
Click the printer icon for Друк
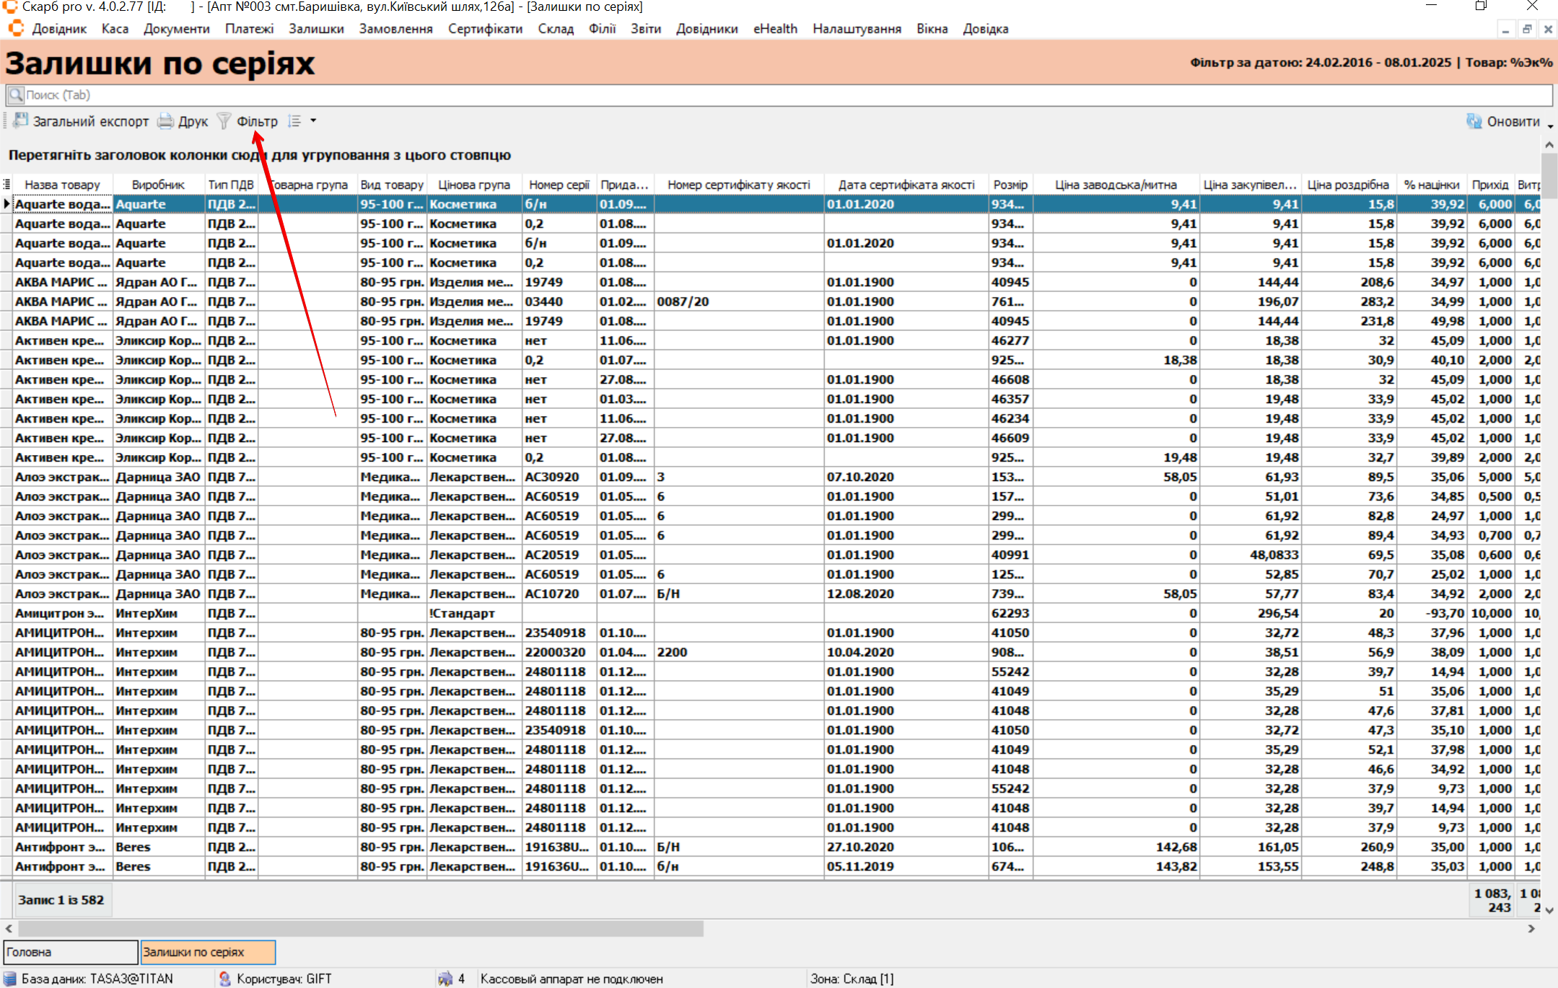point(166,121)
